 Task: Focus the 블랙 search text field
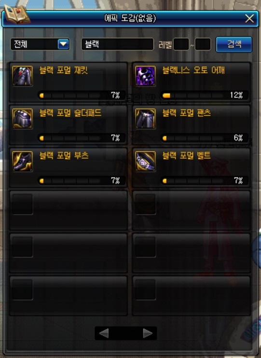pos(117,44)
